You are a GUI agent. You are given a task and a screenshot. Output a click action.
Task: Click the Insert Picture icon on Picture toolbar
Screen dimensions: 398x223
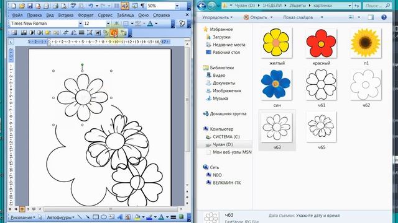pos(14,33)
